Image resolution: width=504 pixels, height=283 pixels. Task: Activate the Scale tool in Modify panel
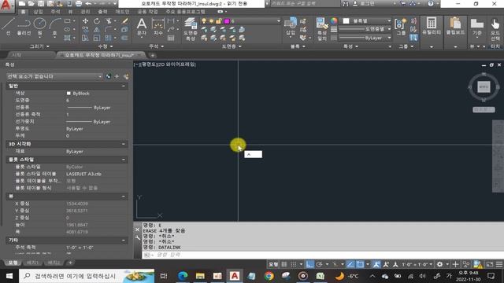pos(97,38)
